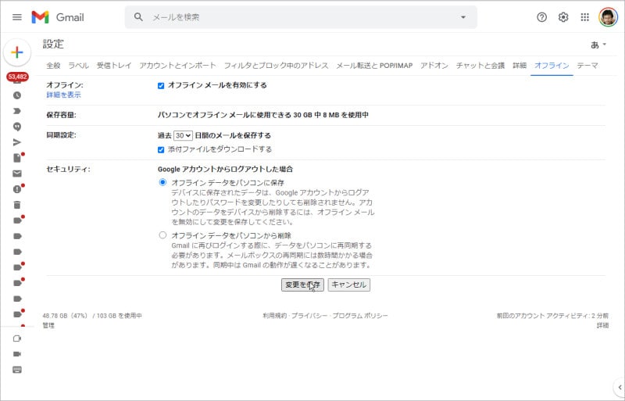
Task: Open the Snoozed clock icon in sidebar
Action: [17, 95]
